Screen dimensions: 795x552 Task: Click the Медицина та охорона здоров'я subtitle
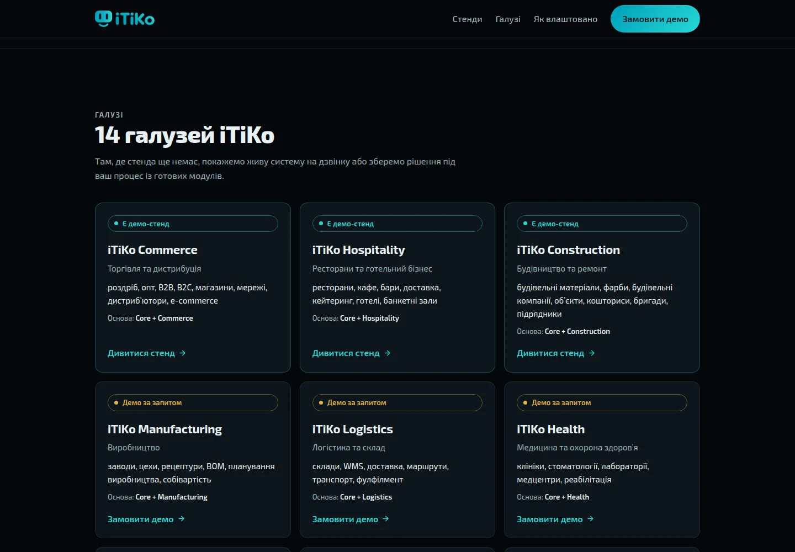pyautogui.click(x=577, y=448)
